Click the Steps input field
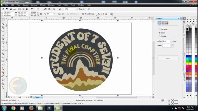This screenshot has width=198, height=111. pyautogui.click(x=166, y=46)
